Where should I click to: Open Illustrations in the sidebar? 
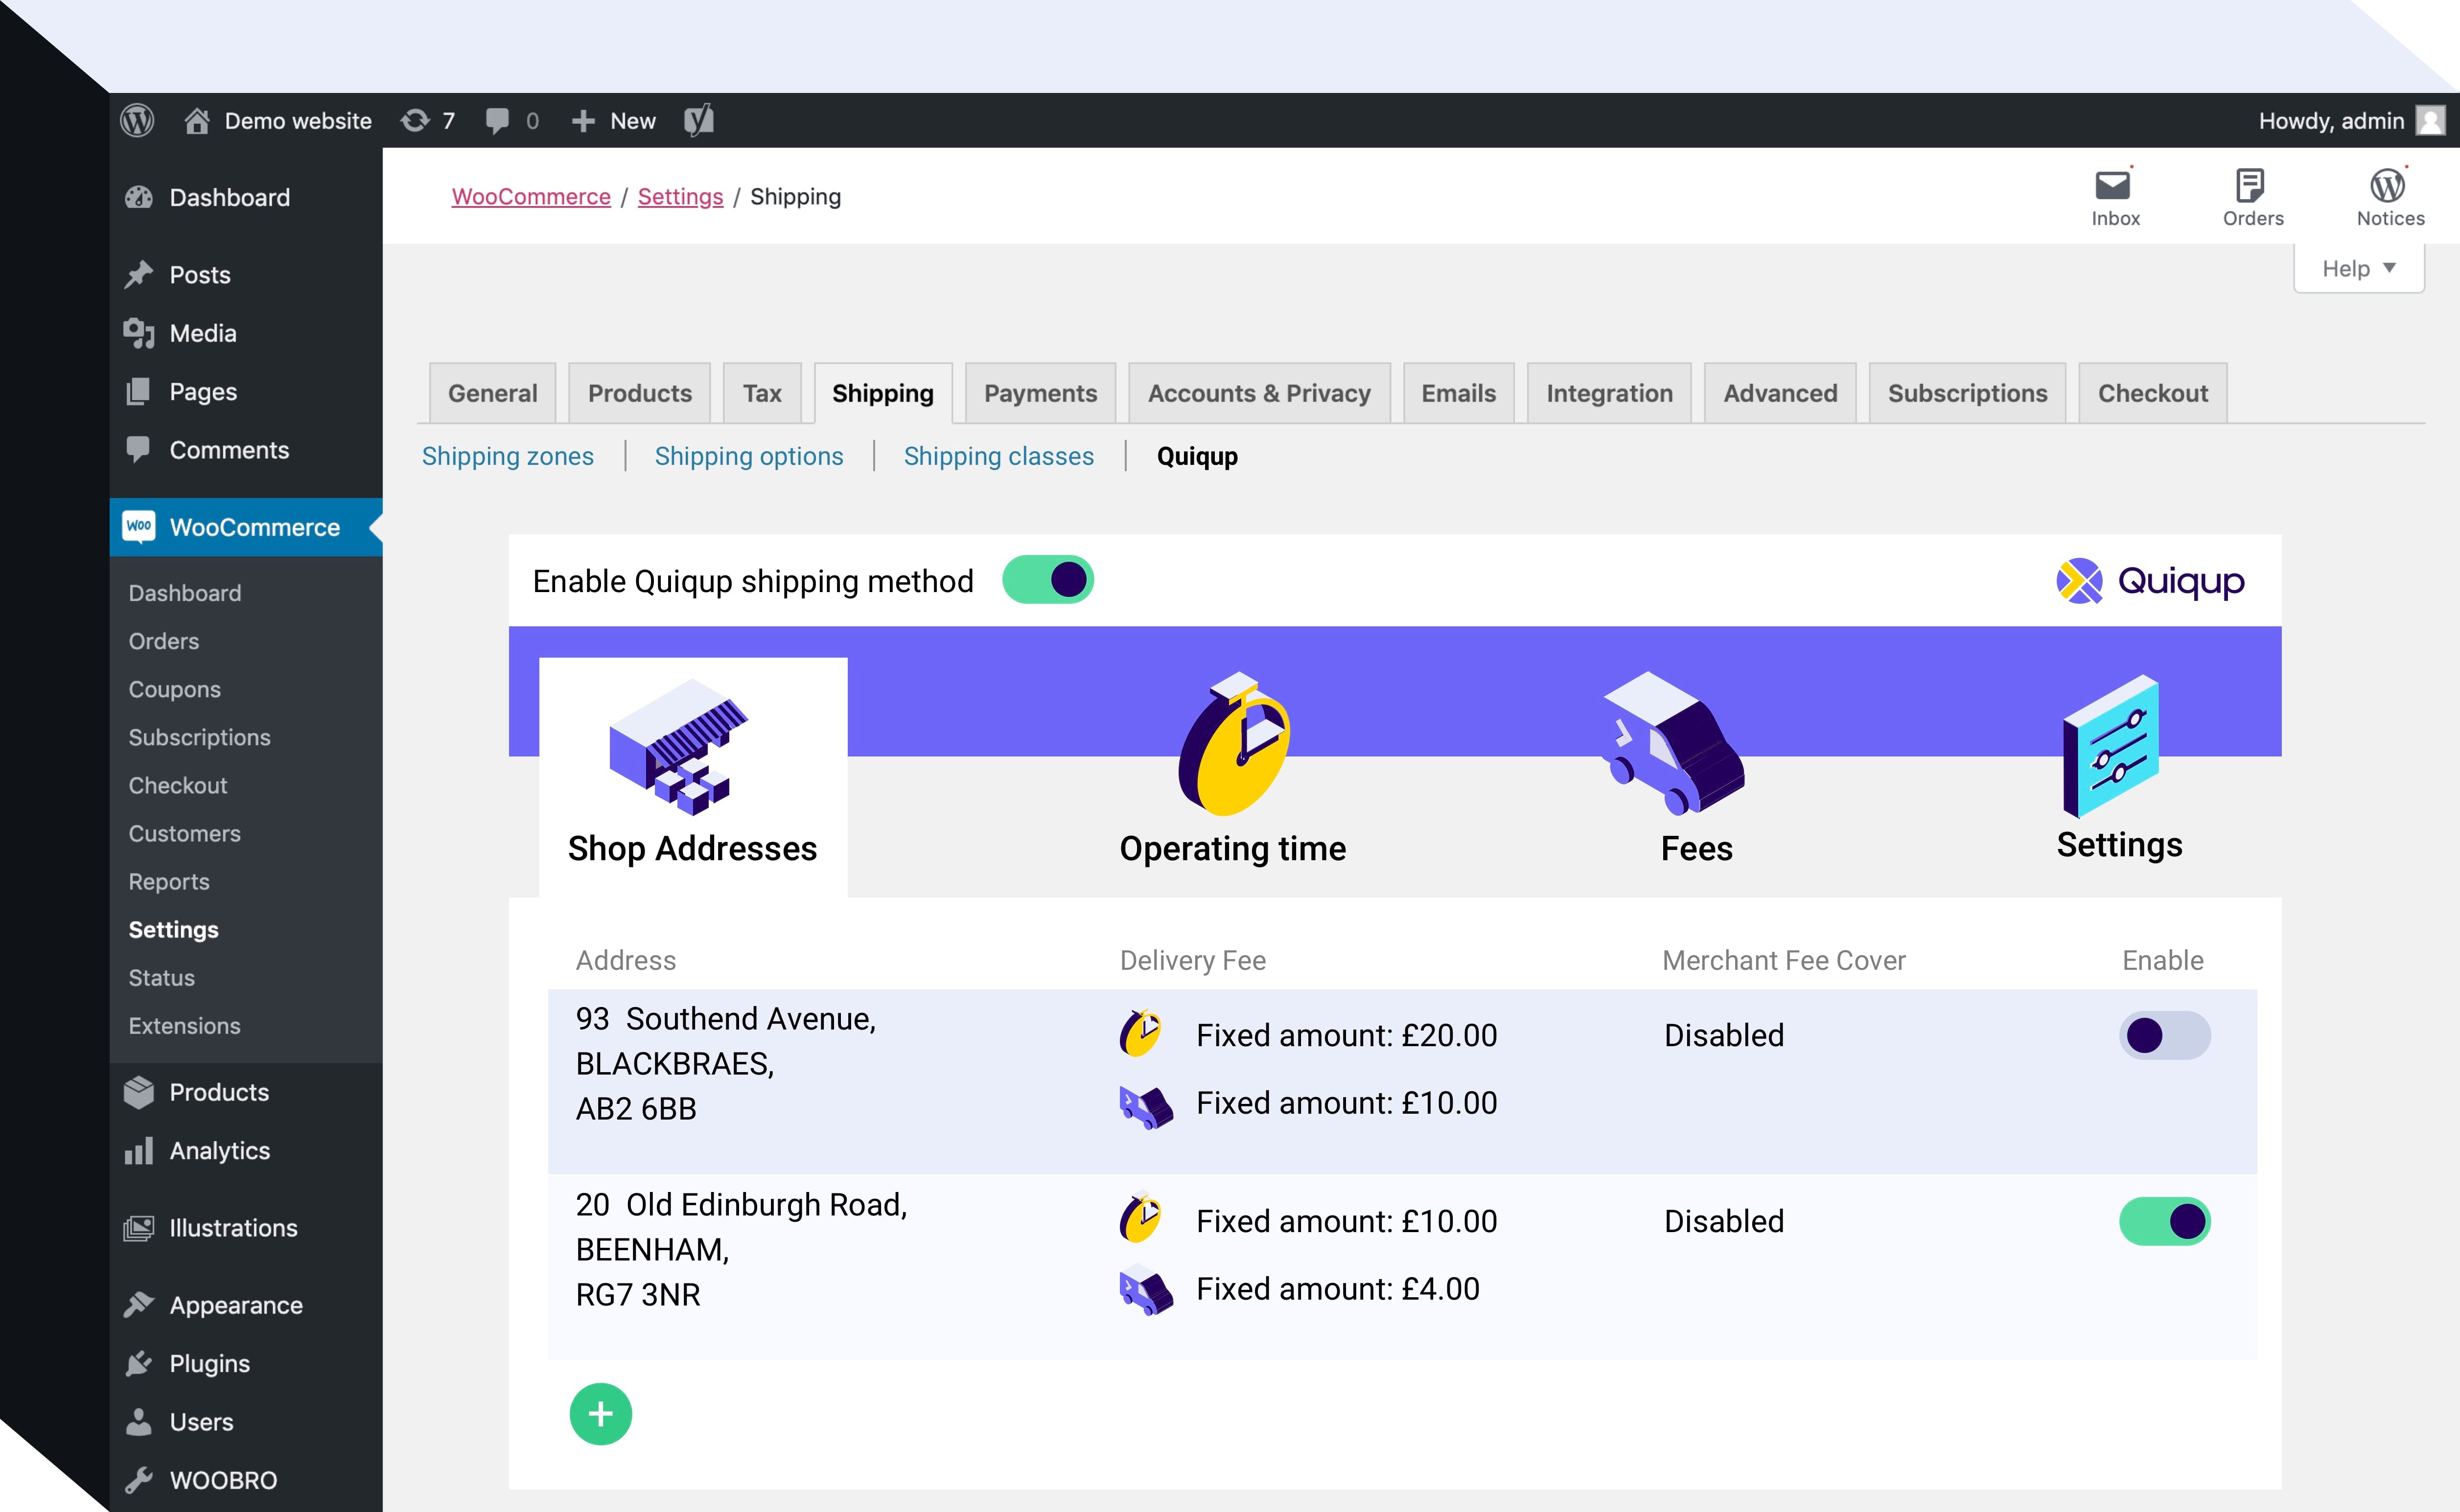click(x=246, y=1228)
